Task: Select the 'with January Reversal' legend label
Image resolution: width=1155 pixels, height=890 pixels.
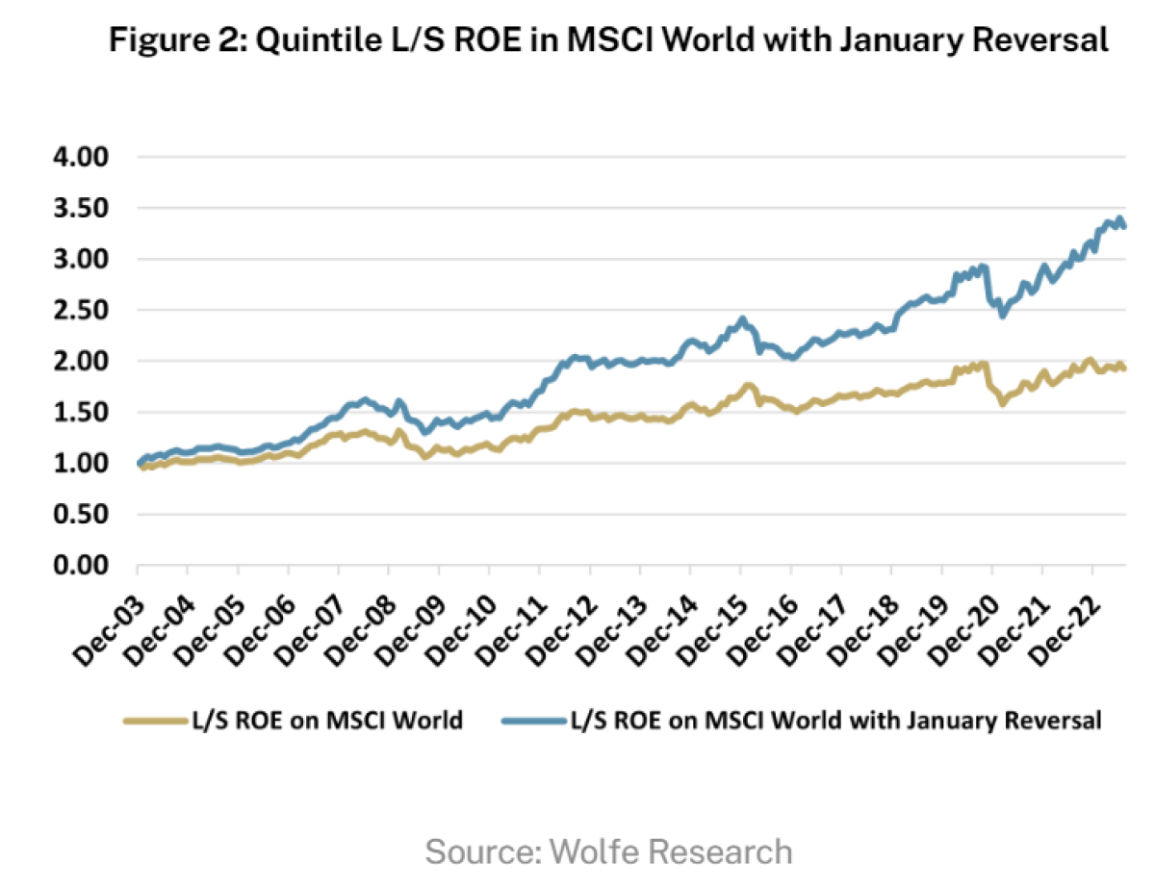Action: pos(834,720)
